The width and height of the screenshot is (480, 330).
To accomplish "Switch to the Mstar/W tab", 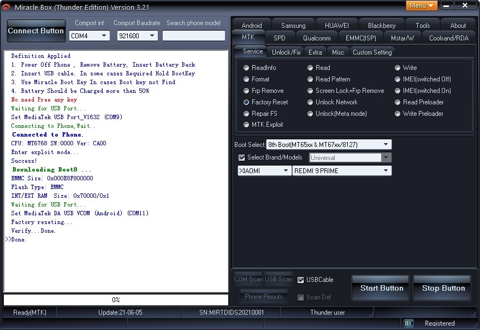I will point(402,38).
